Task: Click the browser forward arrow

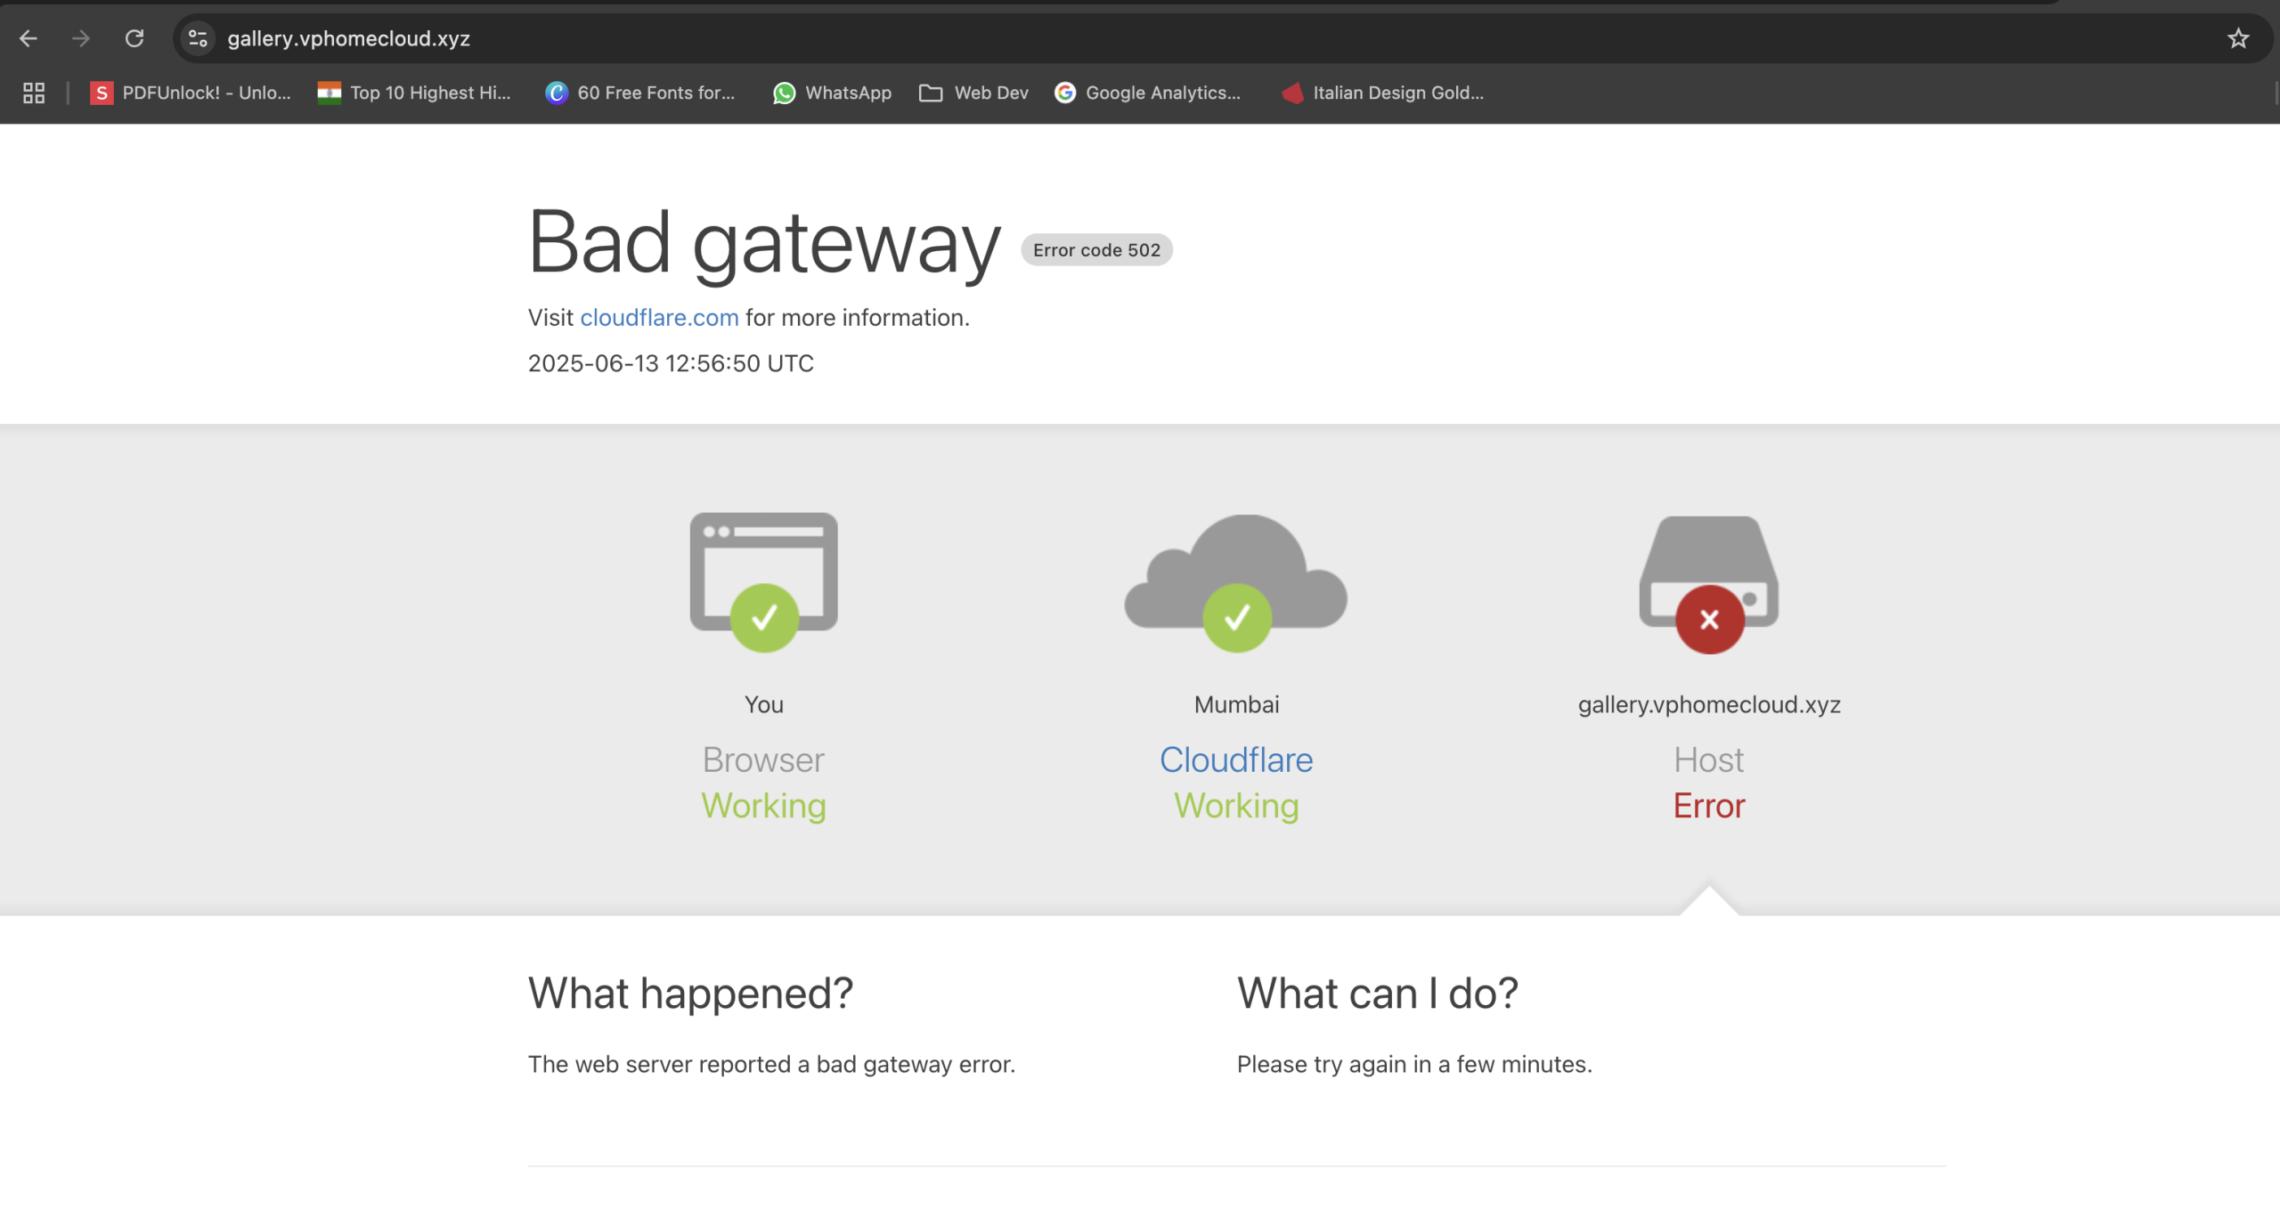Action: click(x=81, y=38)
